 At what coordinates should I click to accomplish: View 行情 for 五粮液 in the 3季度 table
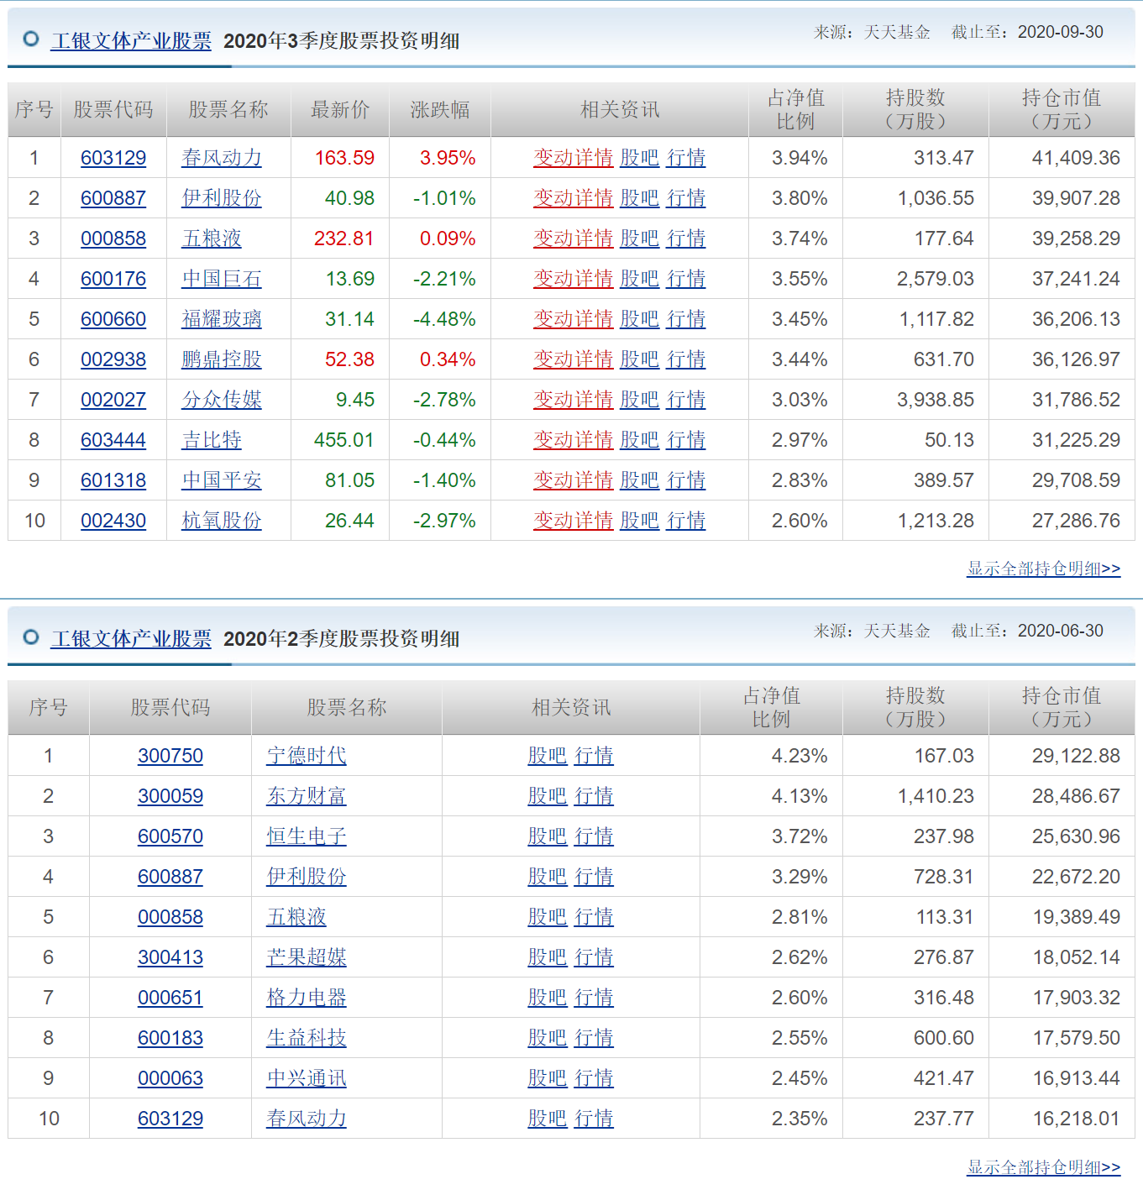(x=686, y=238)
